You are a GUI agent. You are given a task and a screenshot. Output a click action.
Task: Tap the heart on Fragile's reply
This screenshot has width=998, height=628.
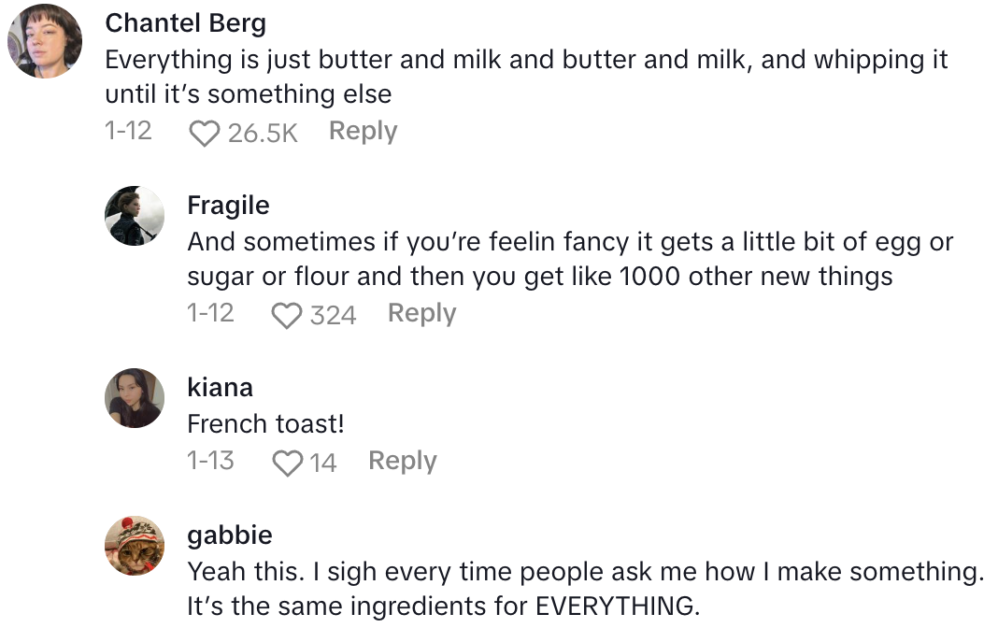click(286, 315)
